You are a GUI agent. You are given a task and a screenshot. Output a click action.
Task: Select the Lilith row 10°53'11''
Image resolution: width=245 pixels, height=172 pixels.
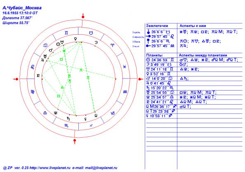194,116
